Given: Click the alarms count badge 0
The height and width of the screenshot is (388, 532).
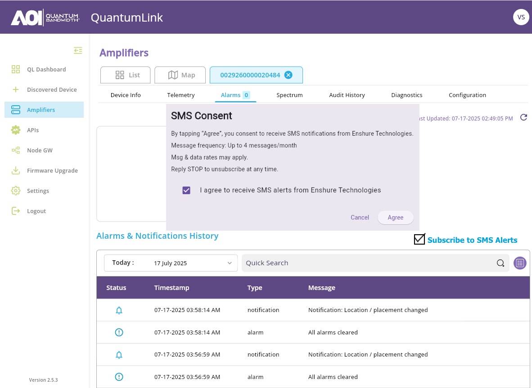Looking at the screenshot, I should click(x=246, y=95).
